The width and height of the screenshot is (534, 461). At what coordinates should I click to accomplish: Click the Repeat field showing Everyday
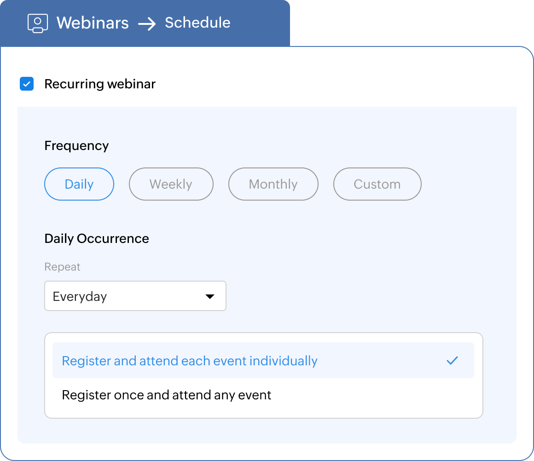pos(135,296)
